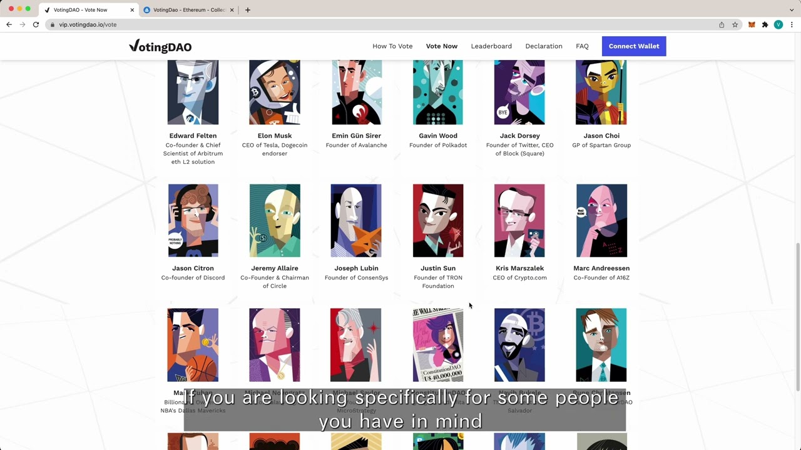Image resolution: width=801 pixels, height=450 pixels.
Task: Click the name text 'Elon Musk'
Action: click(x=275, y=136)
